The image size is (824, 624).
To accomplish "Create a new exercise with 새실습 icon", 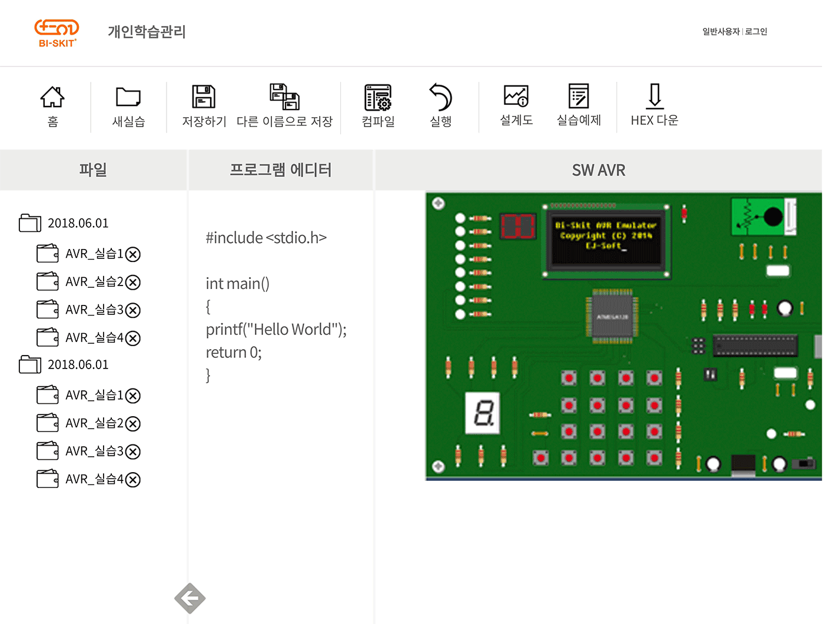I will point(128,105).
